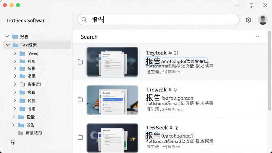Open the user profile avatar
Image resolution: width=272 pixels, height=153 pixels.
coord(263,20)
